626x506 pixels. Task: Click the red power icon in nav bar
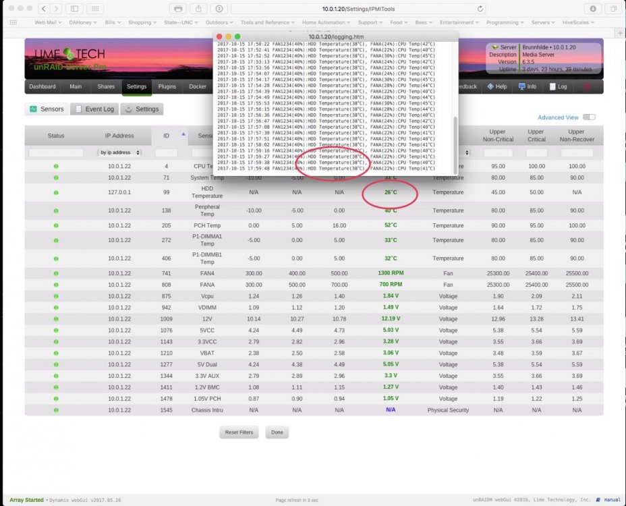point(588,86)
